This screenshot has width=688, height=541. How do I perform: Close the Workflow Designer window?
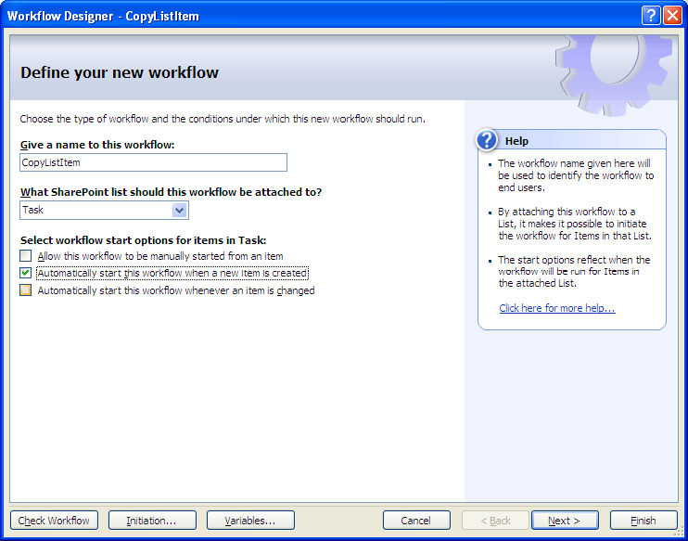tap(672, 16)
